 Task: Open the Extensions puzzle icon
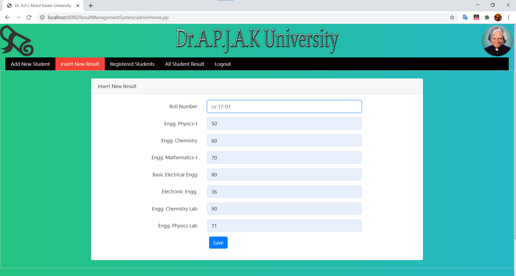pyautogui.click(x=487, y=17)
